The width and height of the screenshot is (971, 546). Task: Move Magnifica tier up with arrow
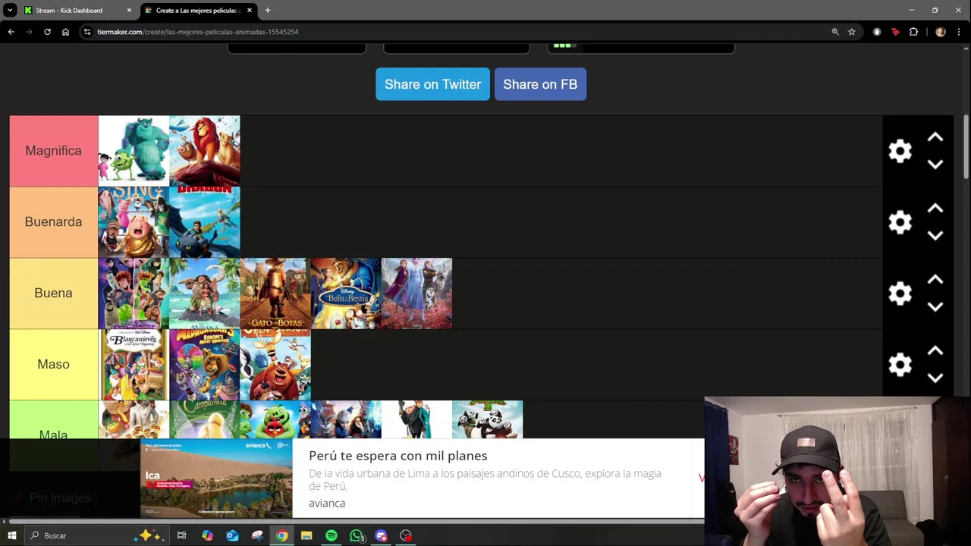935,137
